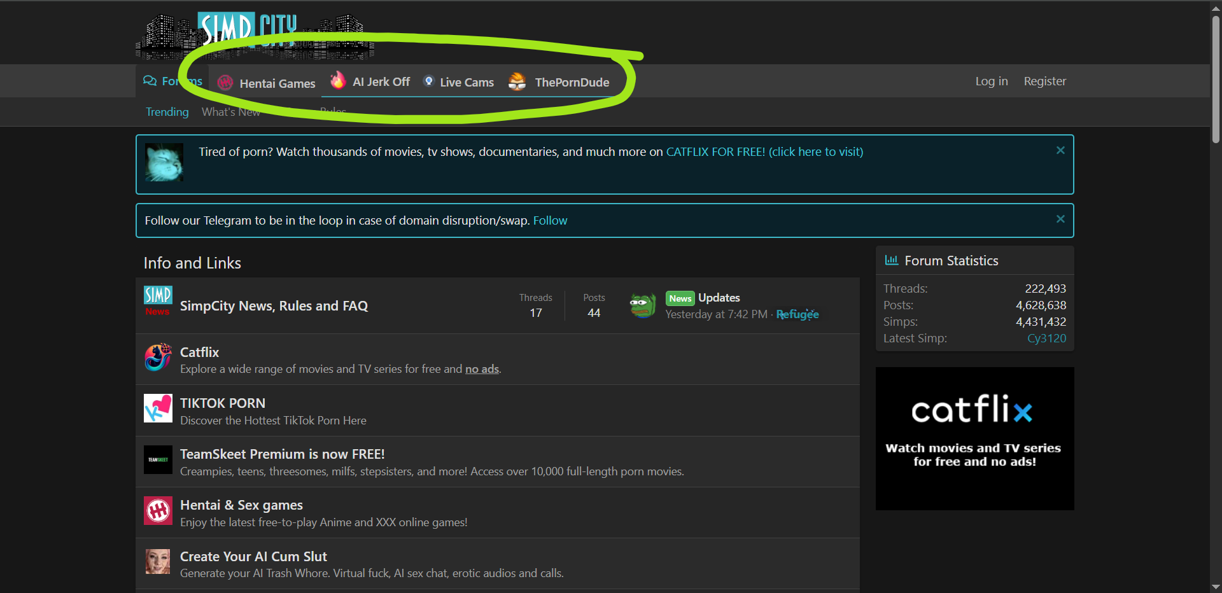Click the Info and Links category heading

coord(192,263)
